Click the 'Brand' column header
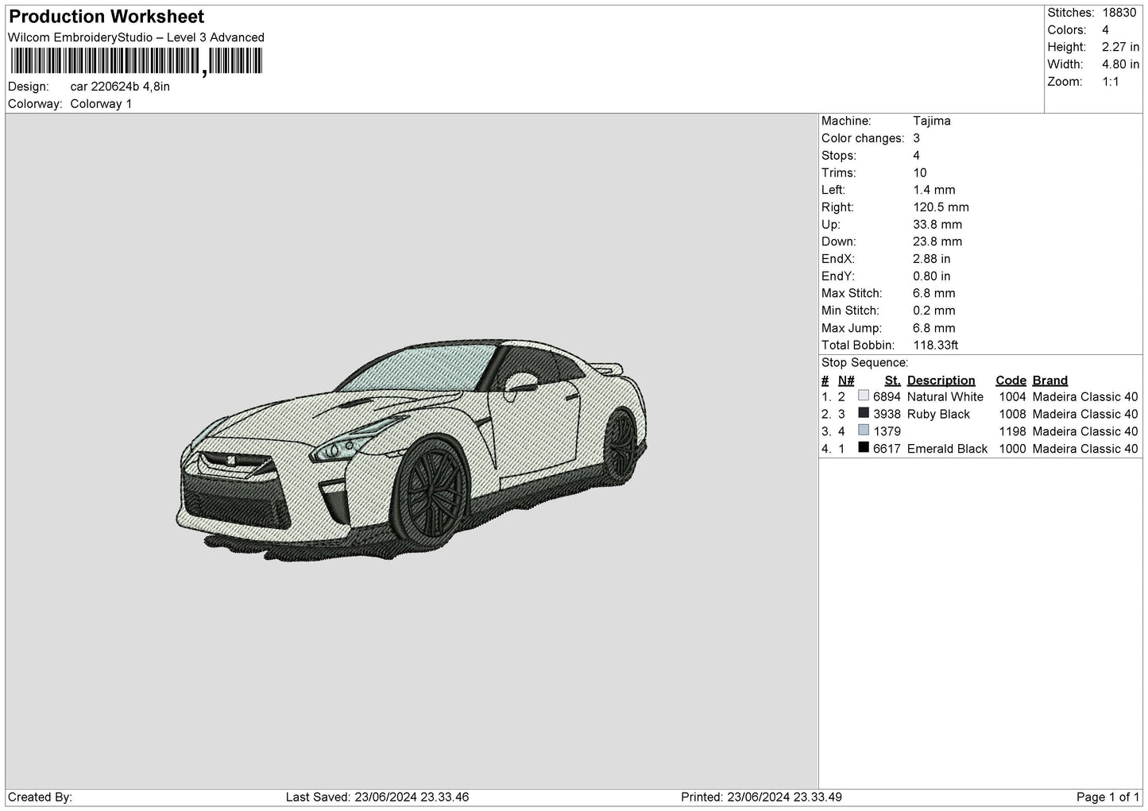Screen dimensions: 1148x811 coord(1050,380)
